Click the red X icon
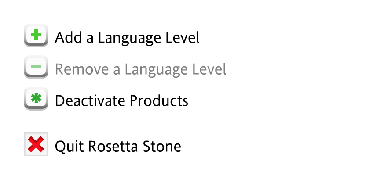Image resolution: width=366 pixels, height=179 pixels. tap(36, 144)
